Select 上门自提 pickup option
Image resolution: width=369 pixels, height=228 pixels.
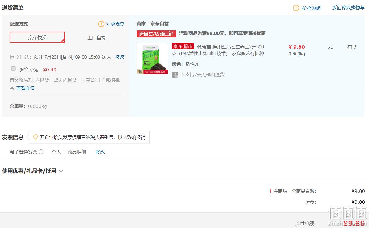point(96,37)
